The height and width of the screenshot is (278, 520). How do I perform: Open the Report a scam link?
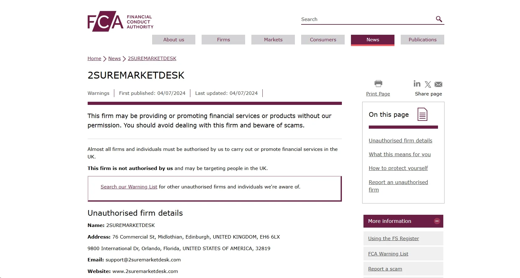click(385, 269)
